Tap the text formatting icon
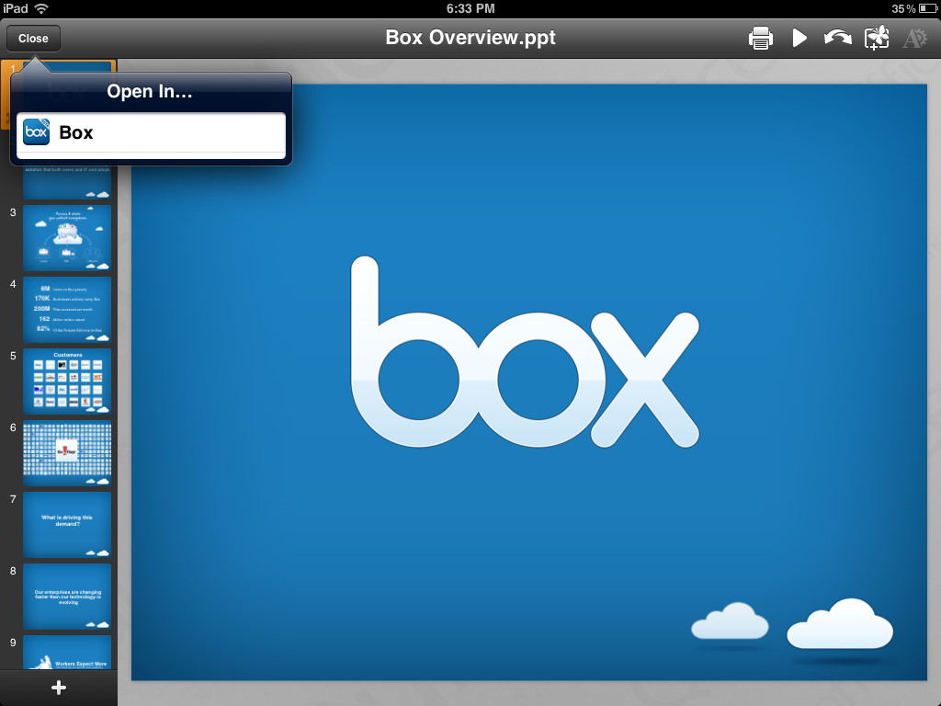941x706 pixels. [x=914, y=38]
